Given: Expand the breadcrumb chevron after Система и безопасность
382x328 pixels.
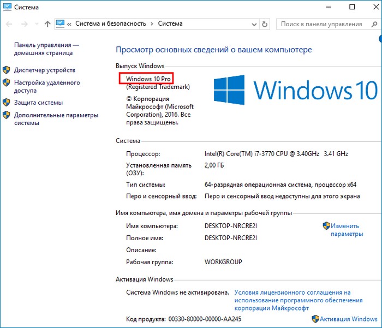Looking at the screenshot, I should 152,24.
